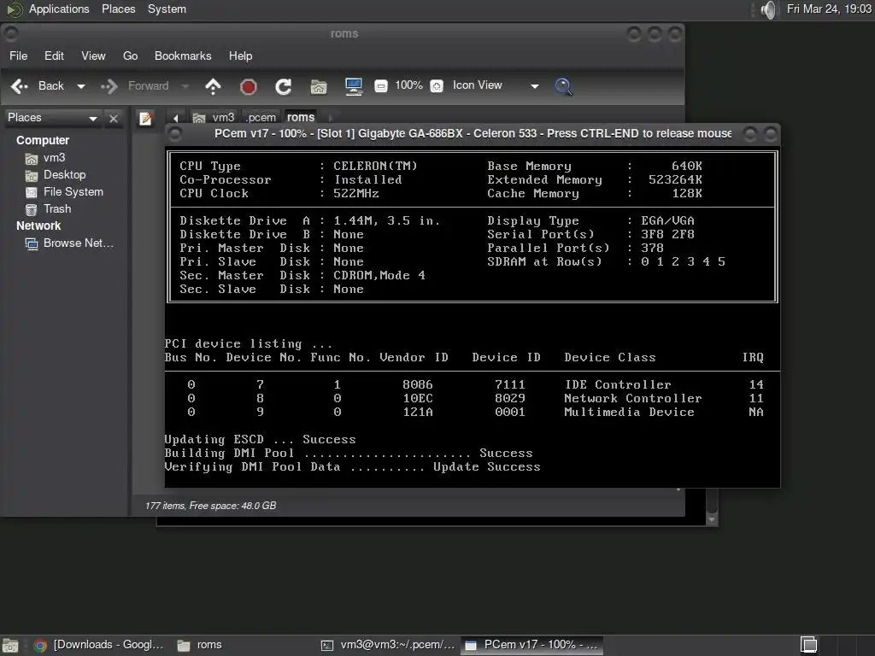Click the volume speaker icon
875x656 pixels.
click(x=769, y=9)
